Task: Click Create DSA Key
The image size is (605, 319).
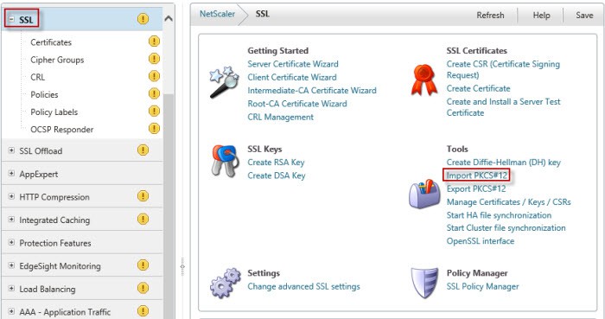Action: (277, 175)
